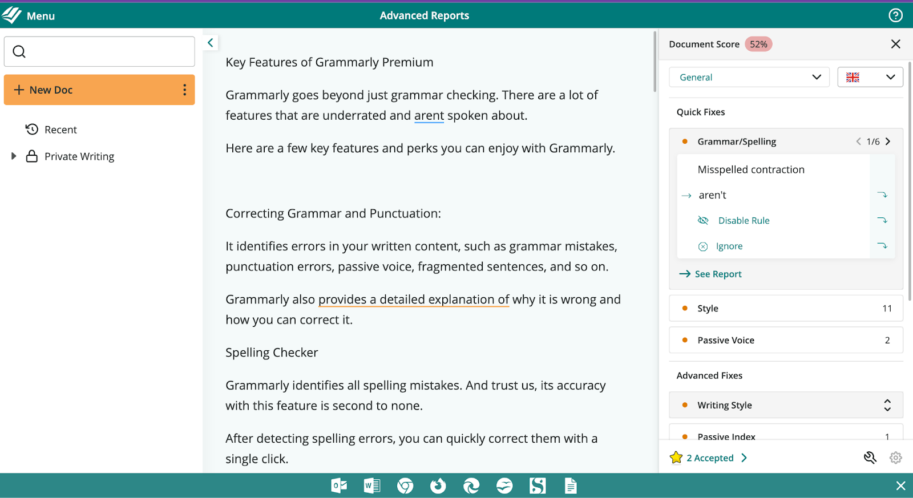Click the crossed-out search icon
Screen dimensions: 913x498
pos(870,457)
